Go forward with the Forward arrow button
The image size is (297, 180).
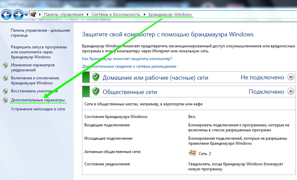pyautogui.click(x=18, y=15)
